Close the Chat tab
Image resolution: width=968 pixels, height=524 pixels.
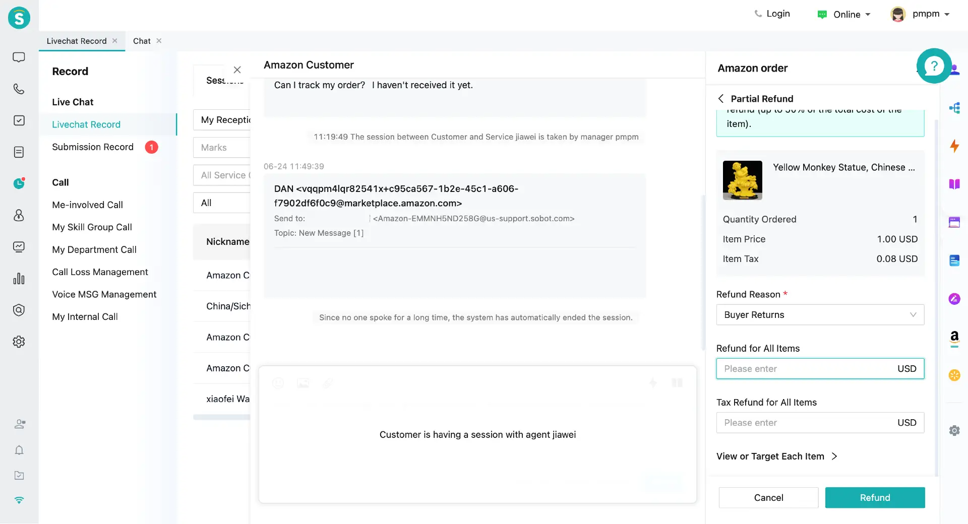[x=159, y=41]
